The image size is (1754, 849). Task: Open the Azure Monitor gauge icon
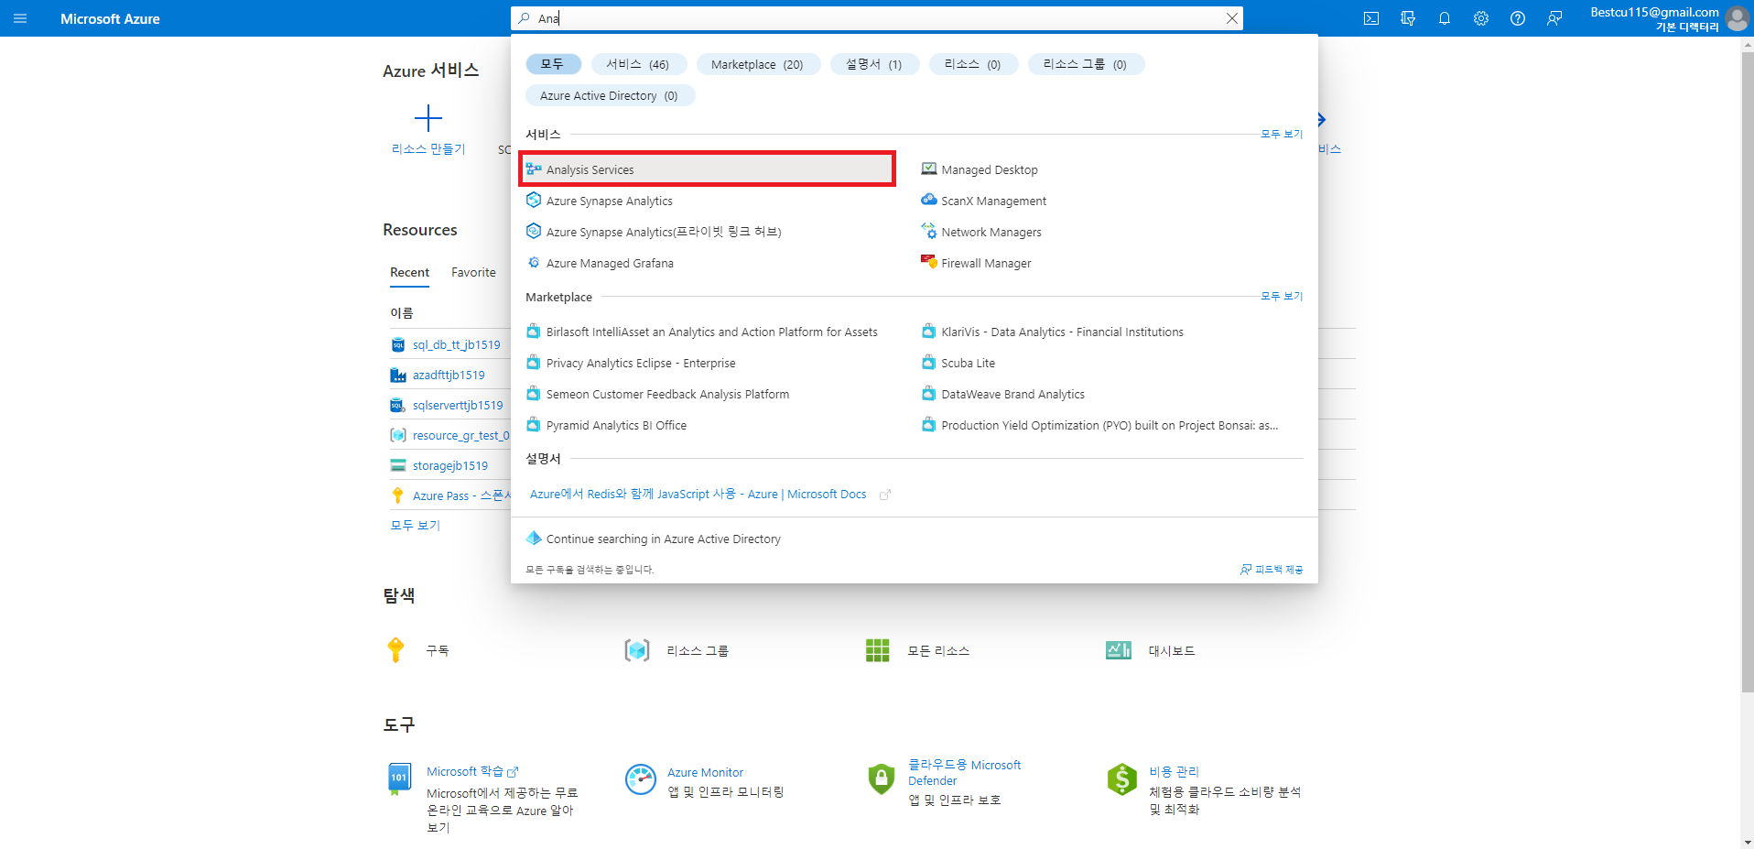(641, 779)
